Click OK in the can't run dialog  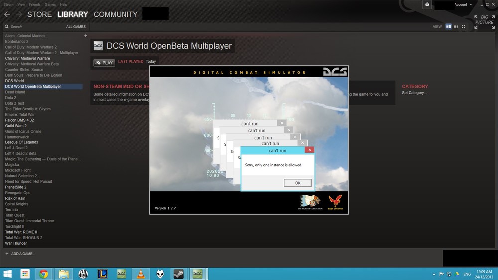[298, 183]
